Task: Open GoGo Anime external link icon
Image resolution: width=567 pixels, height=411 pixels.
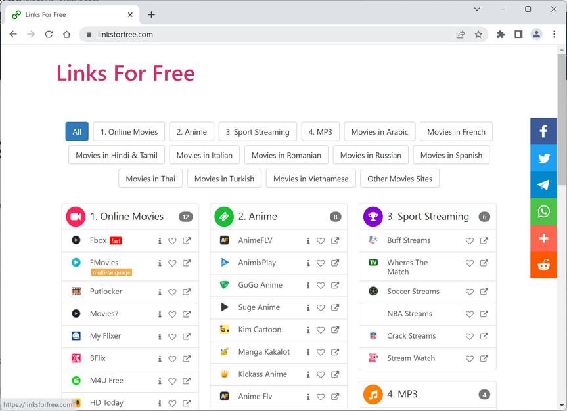Action: 335,285
